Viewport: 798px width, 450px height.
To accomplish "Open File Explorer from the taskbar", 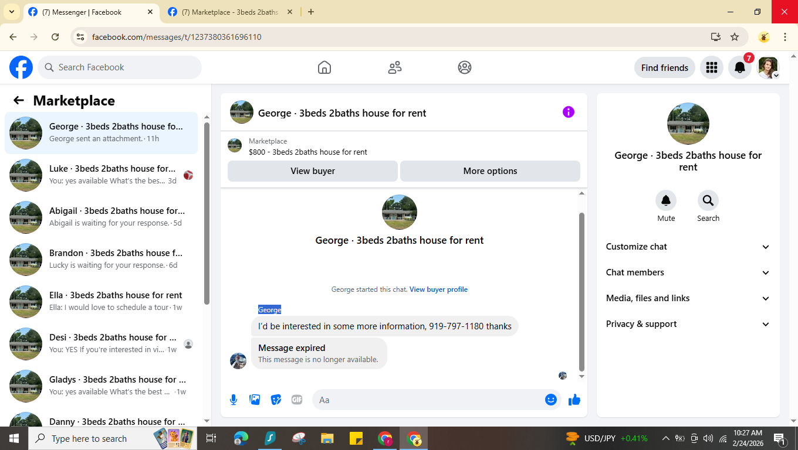I will (x=327, y=438).
